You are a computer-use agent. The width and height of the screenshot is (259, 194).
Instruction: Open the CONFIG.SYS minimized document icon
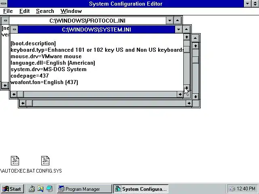(x=45, y=161)
